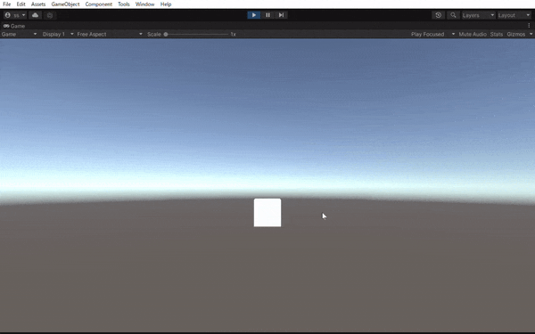Click the Scale slider handle
535x334 pixels.
click(x=166, y=34)
